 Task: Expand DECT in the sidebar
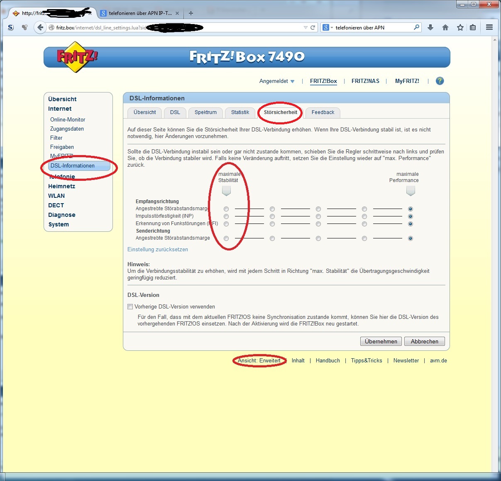(x=56, y=205)
